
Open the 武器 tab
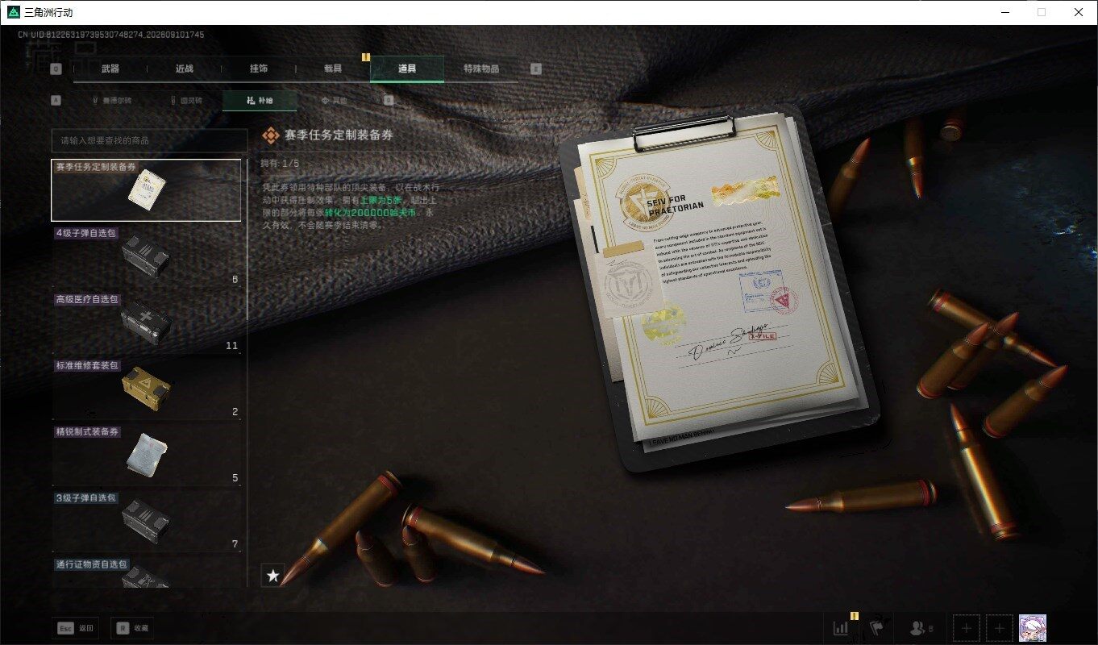(110, 69)
